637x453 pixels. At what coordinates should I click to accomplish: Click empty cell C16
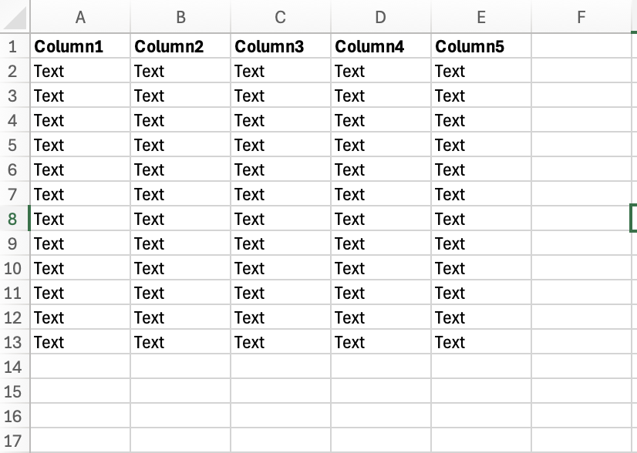(281, 416)
